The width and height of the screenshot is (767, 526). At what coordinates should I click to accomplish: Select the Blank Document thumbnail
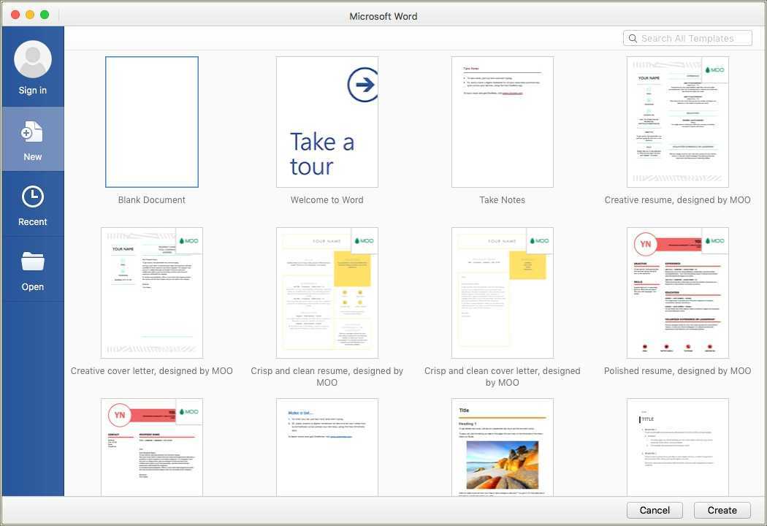pos(152,122)
